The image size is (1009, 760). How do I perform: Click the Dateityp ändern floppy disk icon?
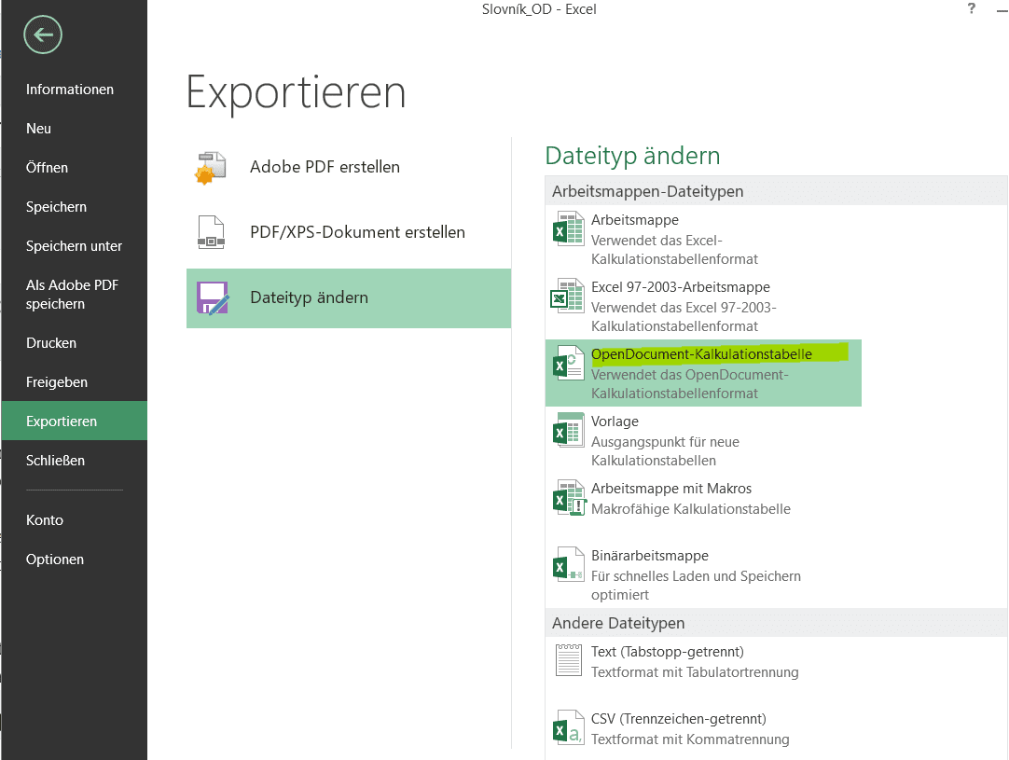[x=213, y=298]
